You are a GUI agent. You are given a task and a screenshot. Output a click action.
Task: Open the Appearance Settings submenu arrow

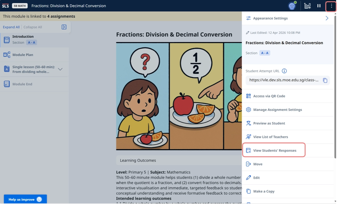click(x=327, y=18)
